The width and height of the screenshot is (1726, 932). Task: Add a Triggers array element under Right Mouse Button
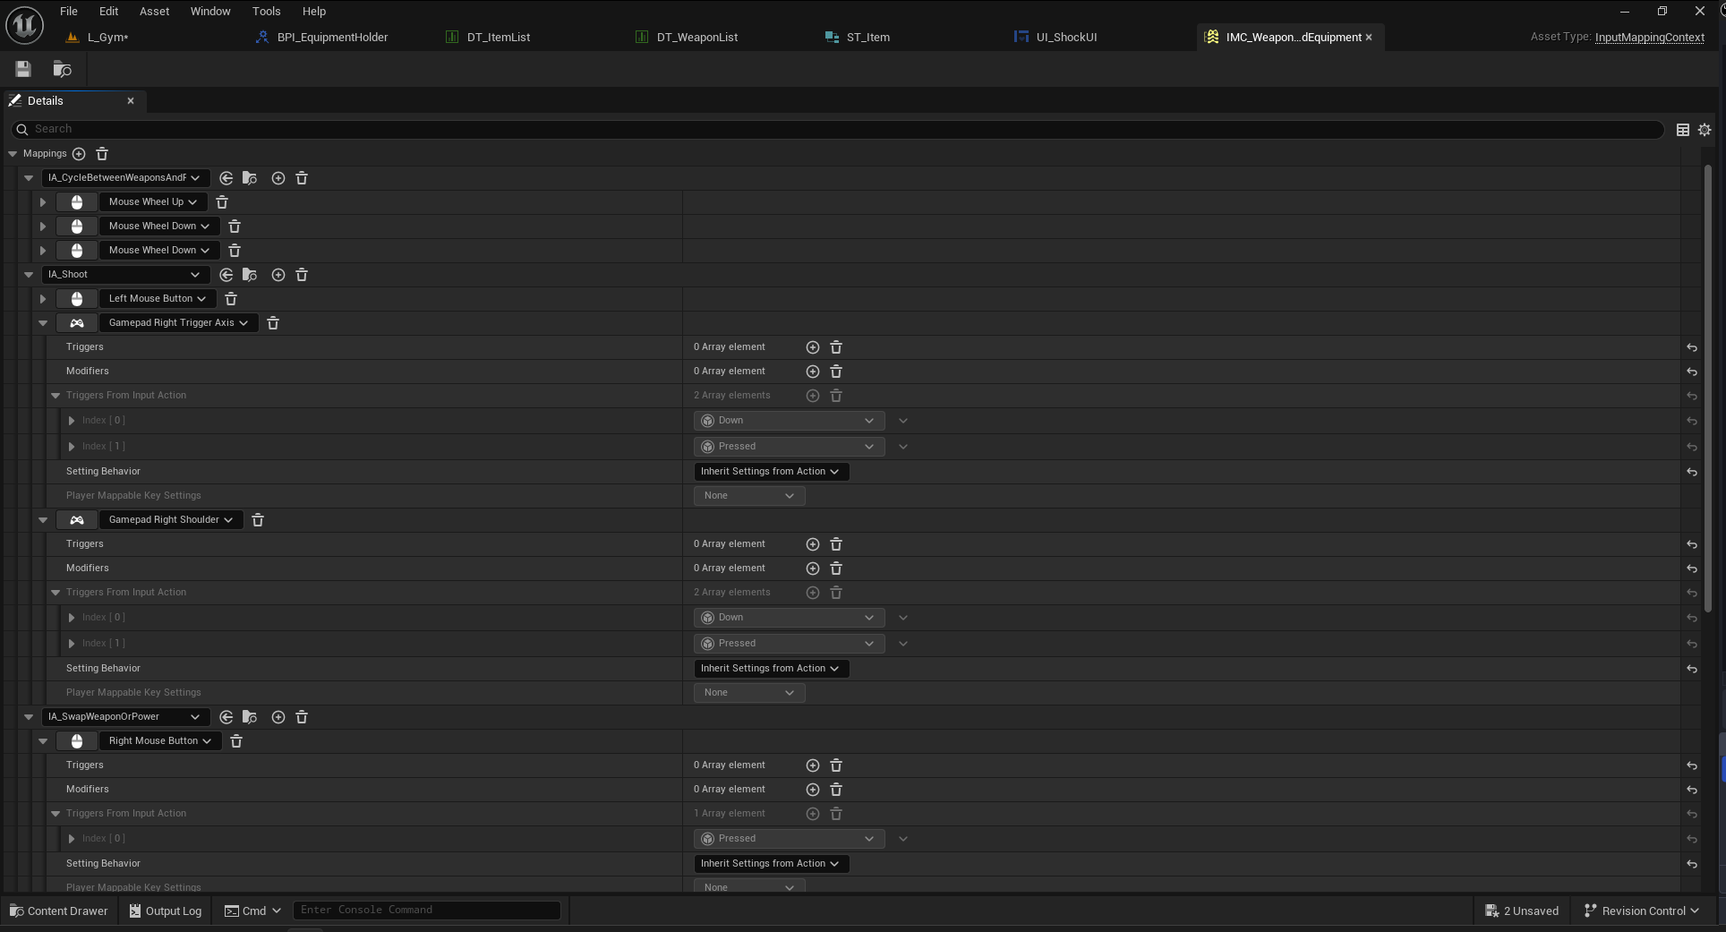pyautogui.click(x=813, y=765)
